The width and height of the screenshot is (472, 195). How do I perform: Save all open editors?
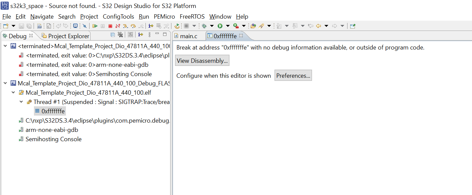30,26
